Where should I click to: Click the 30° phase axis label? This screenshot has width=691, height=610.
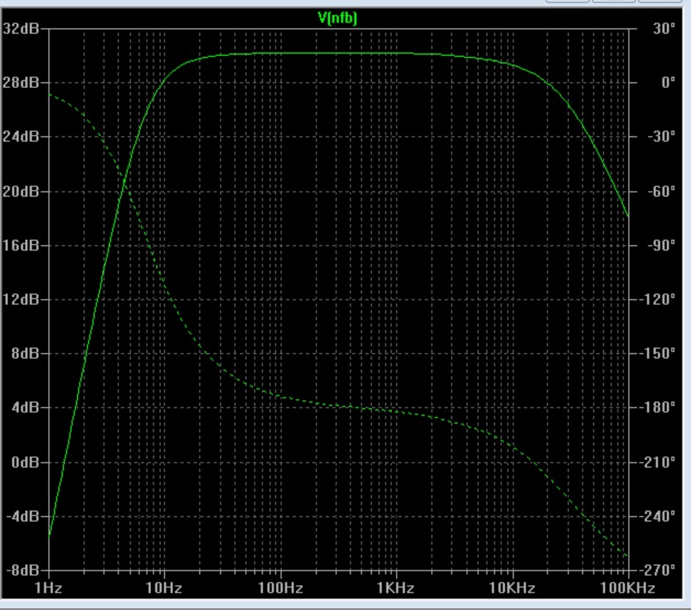[x=664, y=29]
